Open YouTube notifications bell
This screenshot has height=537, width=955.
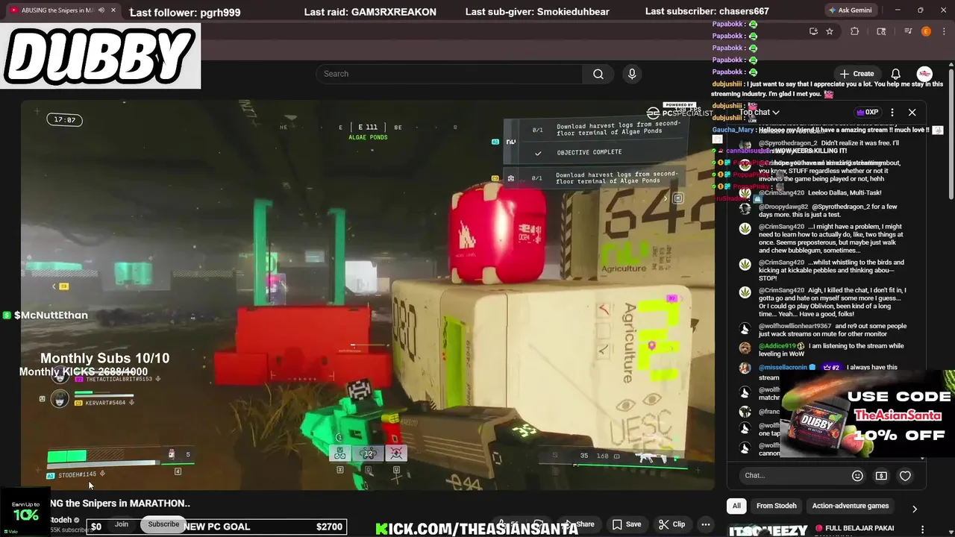click(x=895, y=74)
